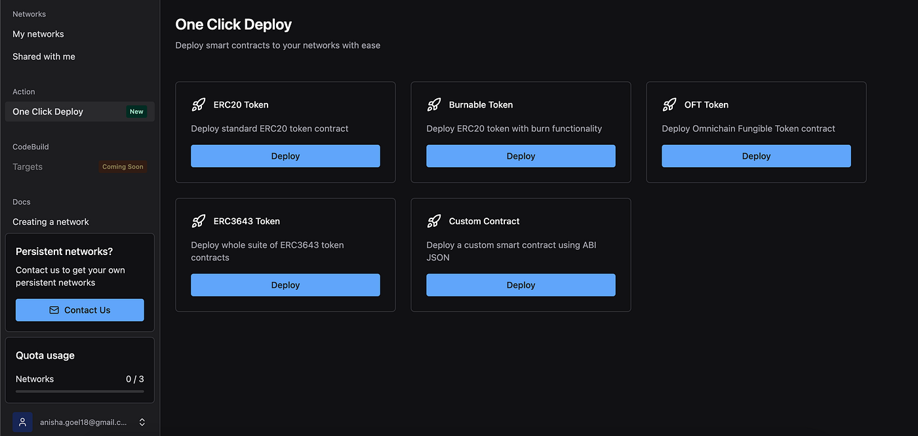This screenshot has height=436, width=918.
Task: Deploy the ERC20 Token contract
Action: pyautogui.click(x=285, y=156)
